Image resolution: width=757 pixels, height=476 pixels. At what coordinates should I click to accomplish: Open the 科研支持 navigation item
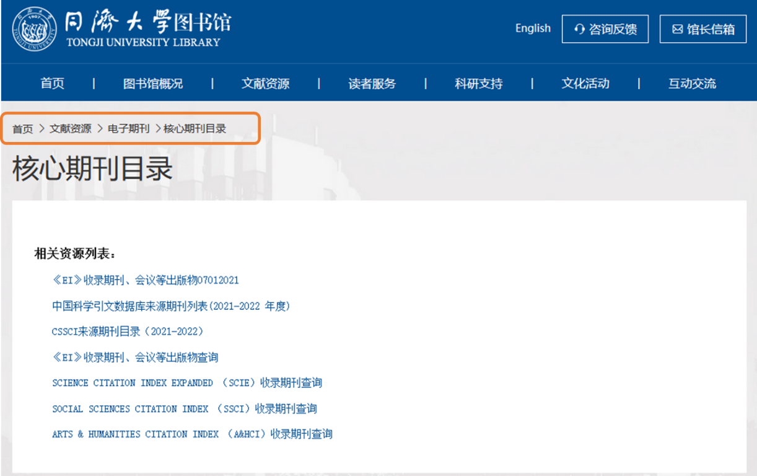point(478,84)
